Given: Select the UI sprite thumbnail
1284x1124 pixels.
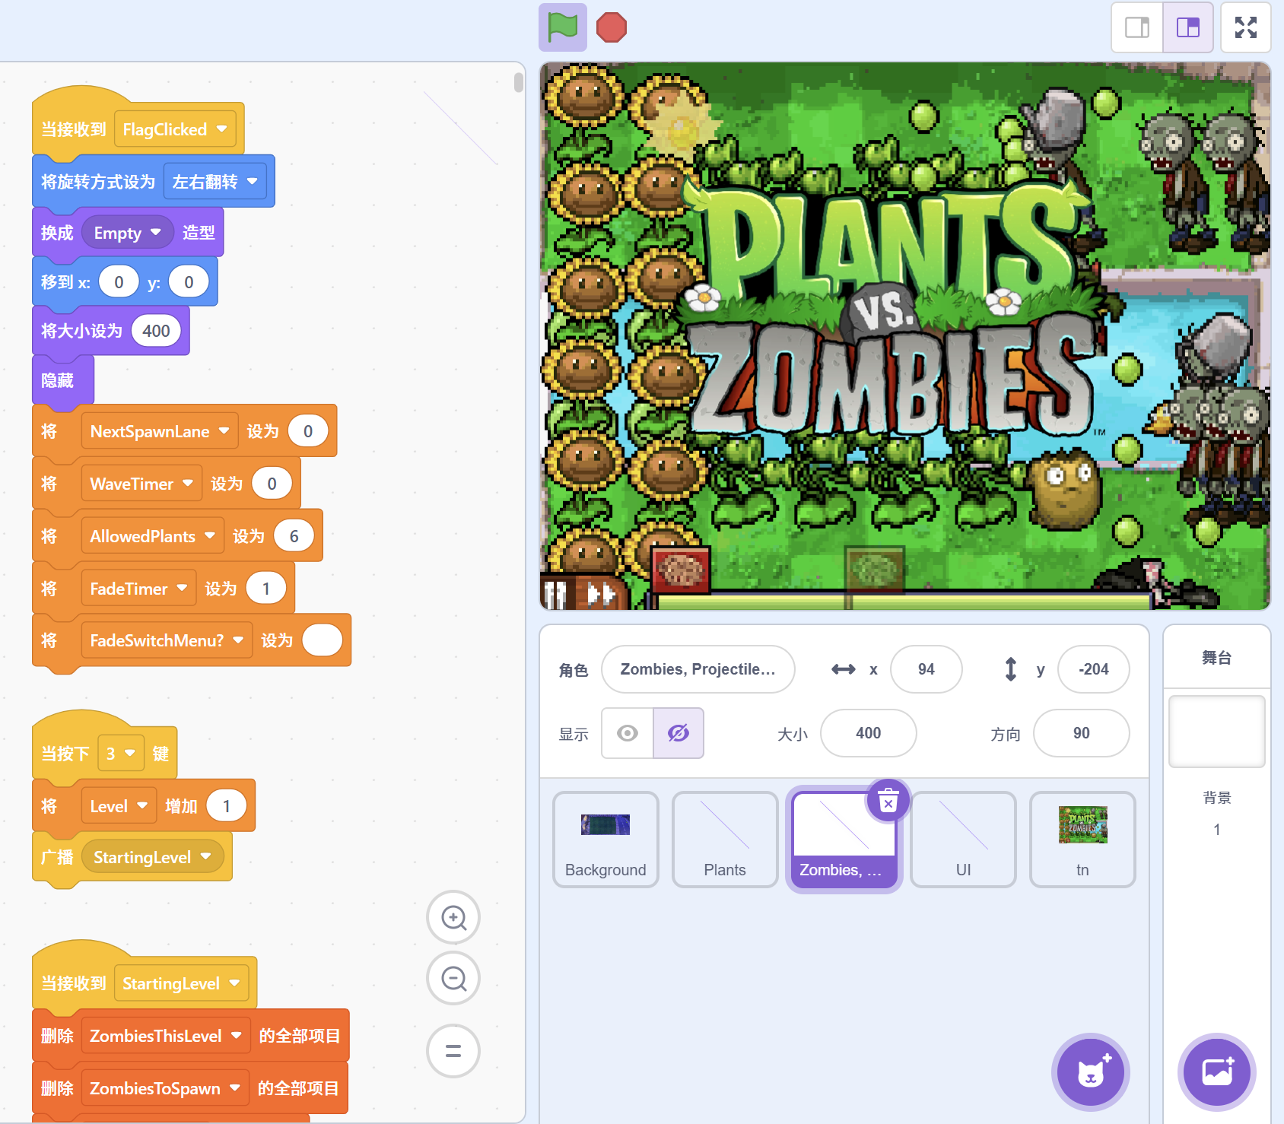Looking at the screenshot, I should click(963, 840).
